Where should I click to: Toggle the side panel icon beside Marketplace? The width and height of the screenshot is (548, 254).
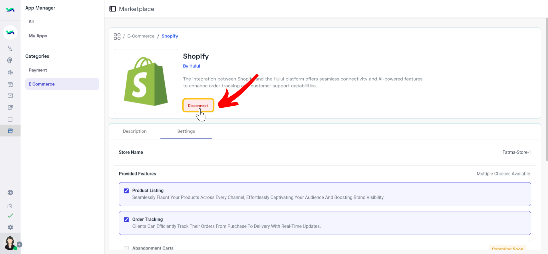[113, 9]
